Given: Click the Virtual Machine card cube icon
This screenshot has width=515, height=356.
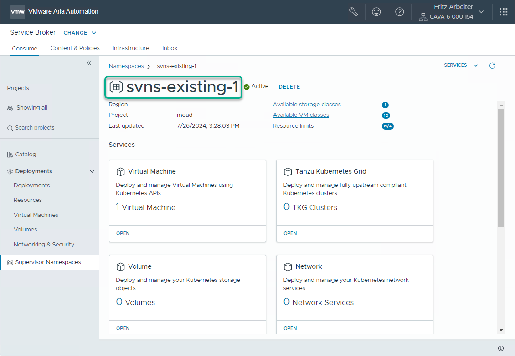Looking at the screenshot, I should [x=120, y=171].
